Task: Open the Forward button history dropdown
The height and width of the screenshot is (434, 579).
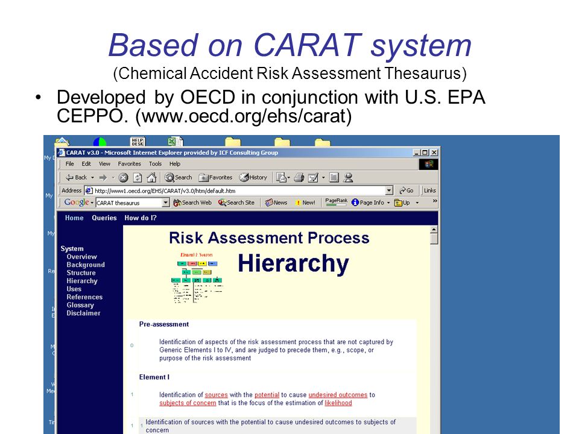Action: click(x=113, y=178)
